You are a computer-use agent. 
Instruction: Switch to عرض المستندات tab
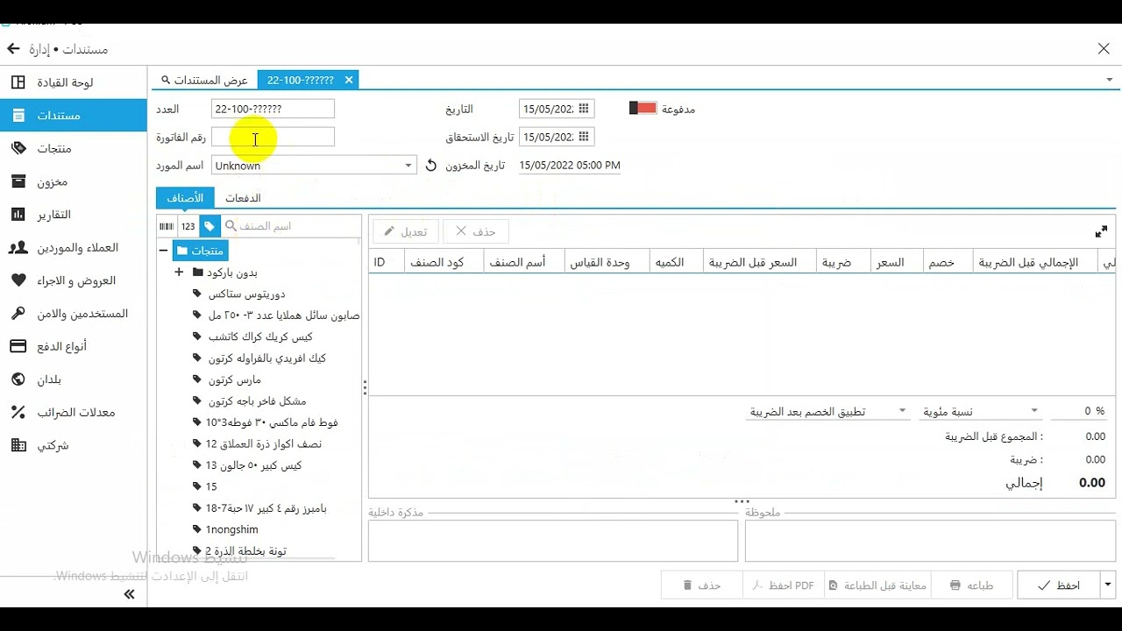pos(204,80)
